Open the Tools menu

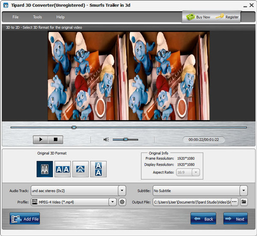click(x=38, y=17)
